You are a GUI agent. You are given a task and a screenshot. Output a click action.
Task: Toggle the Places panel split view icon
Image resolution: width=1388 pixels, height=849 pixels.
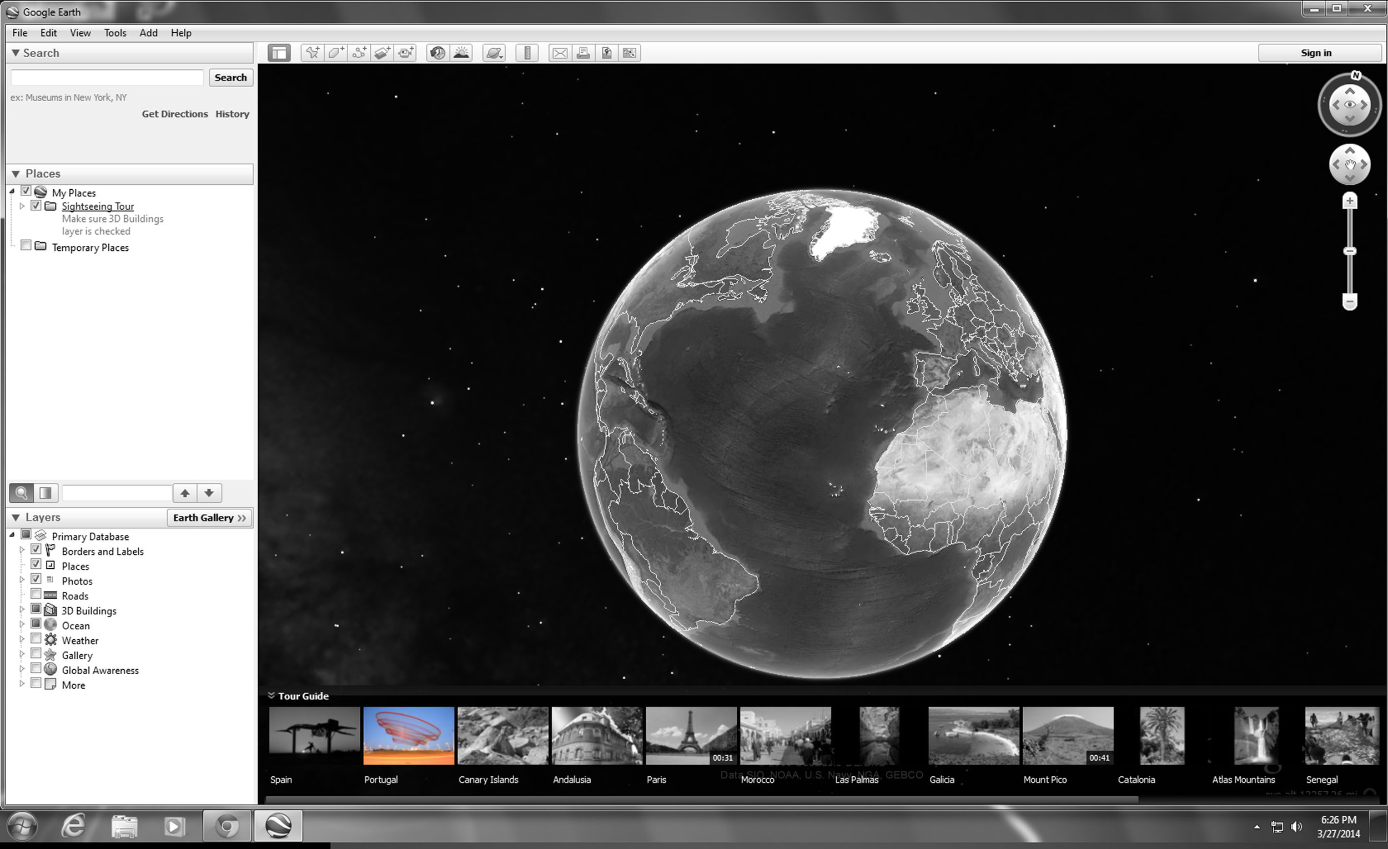(45, 493)
